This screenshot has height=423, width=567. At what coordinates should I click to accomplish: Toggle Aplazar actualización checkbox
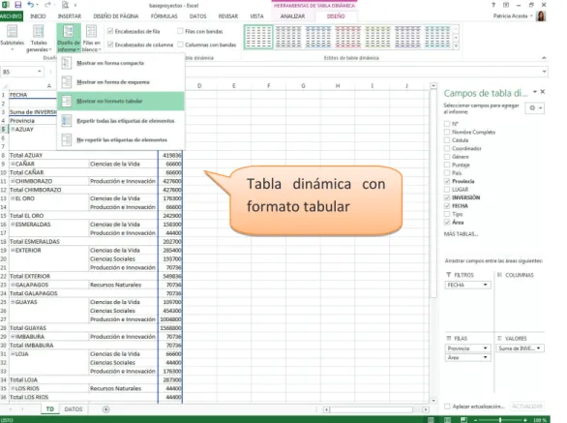tap(447, 407)
